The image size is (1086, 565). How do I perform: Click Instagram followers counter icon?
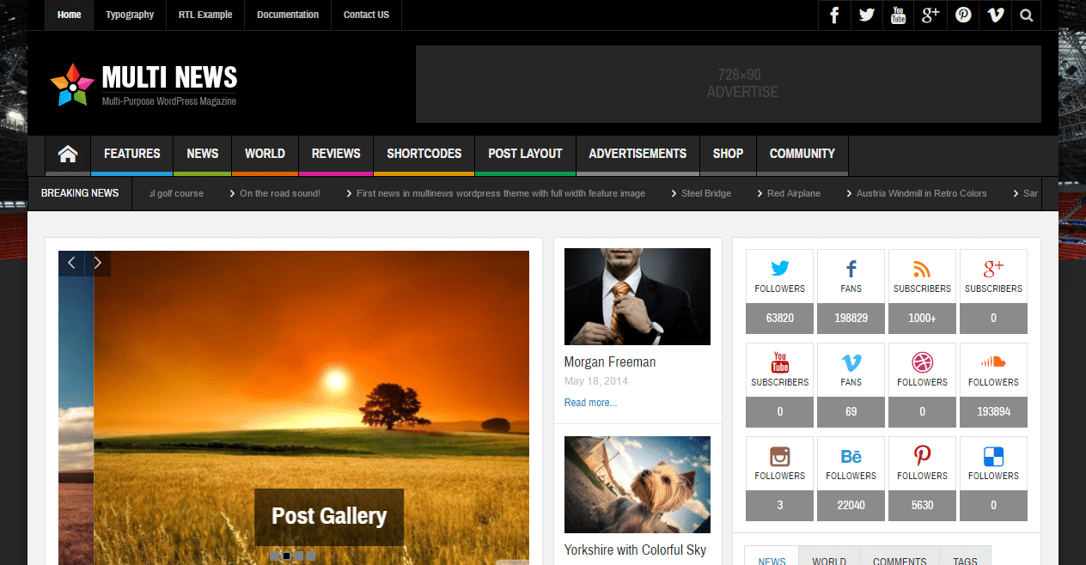pyautogui.click(x=780, y=456)
